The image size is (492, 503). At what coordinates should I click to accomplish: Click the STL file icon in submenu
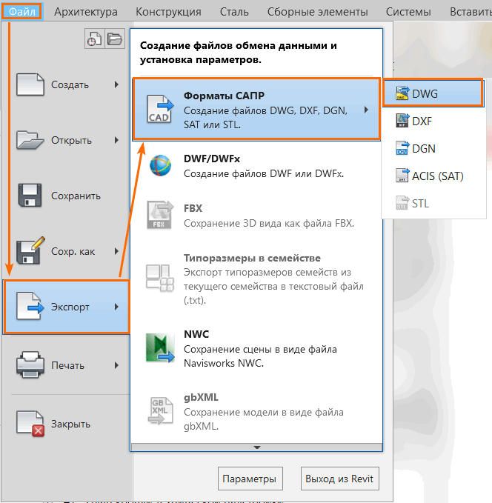coord(402,204)
